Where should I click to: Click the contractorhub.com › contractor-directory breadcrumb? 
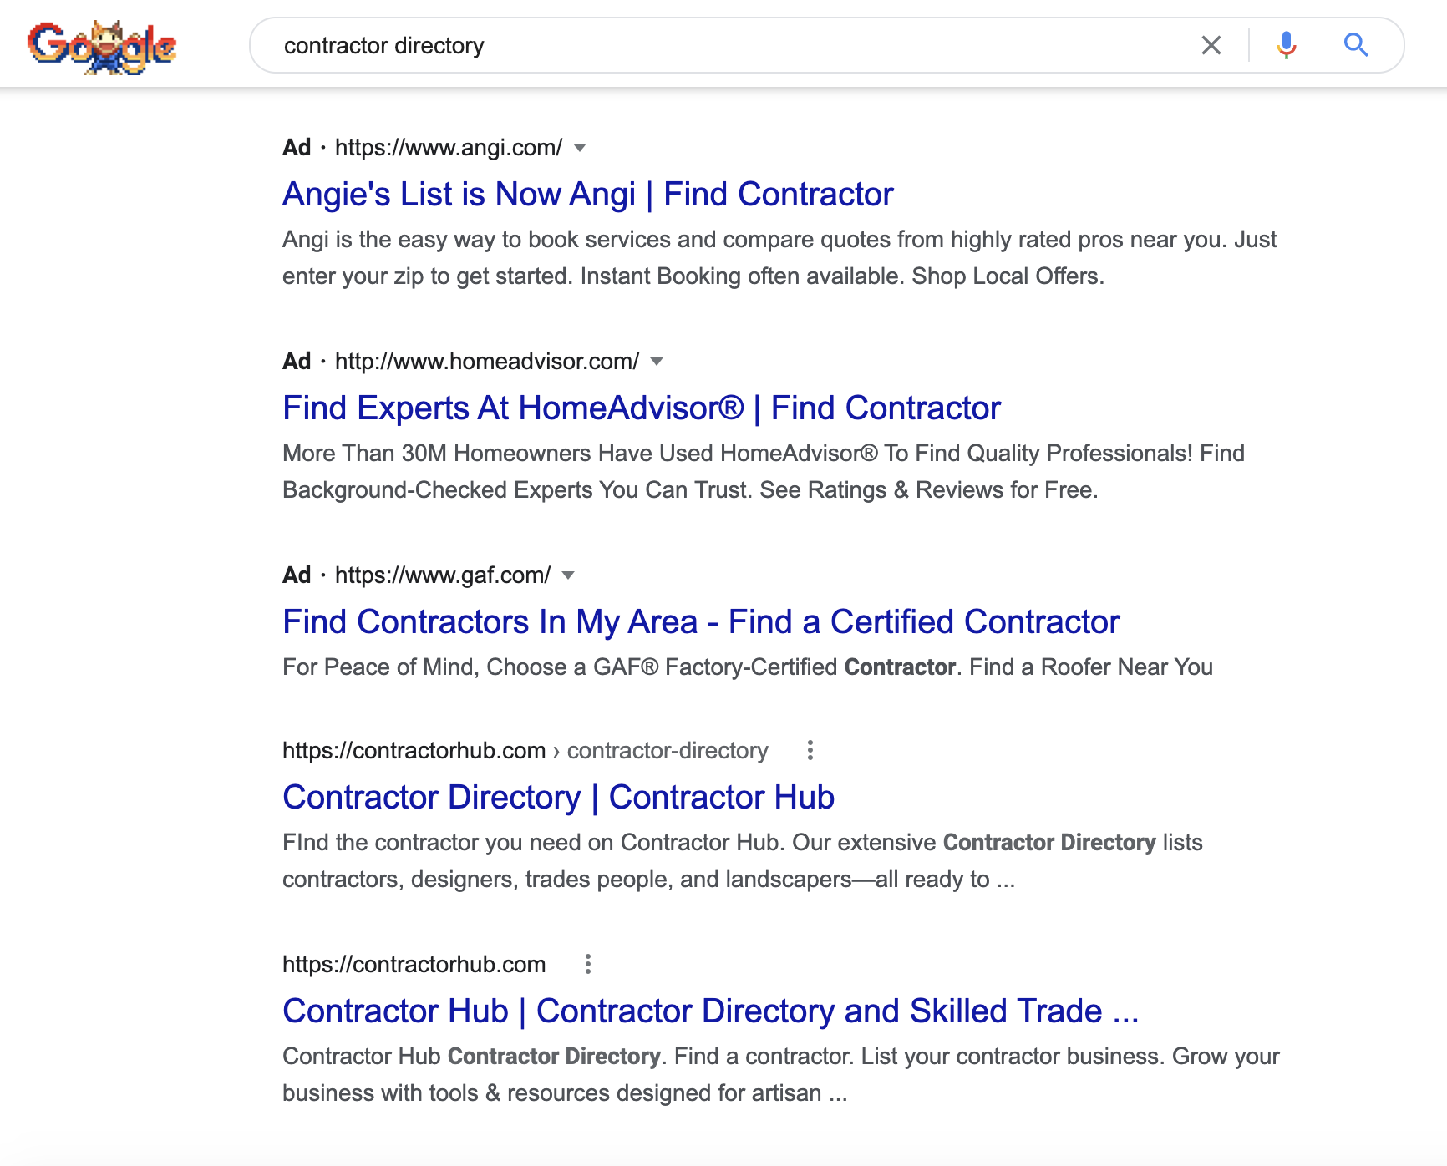coord(525,751)
